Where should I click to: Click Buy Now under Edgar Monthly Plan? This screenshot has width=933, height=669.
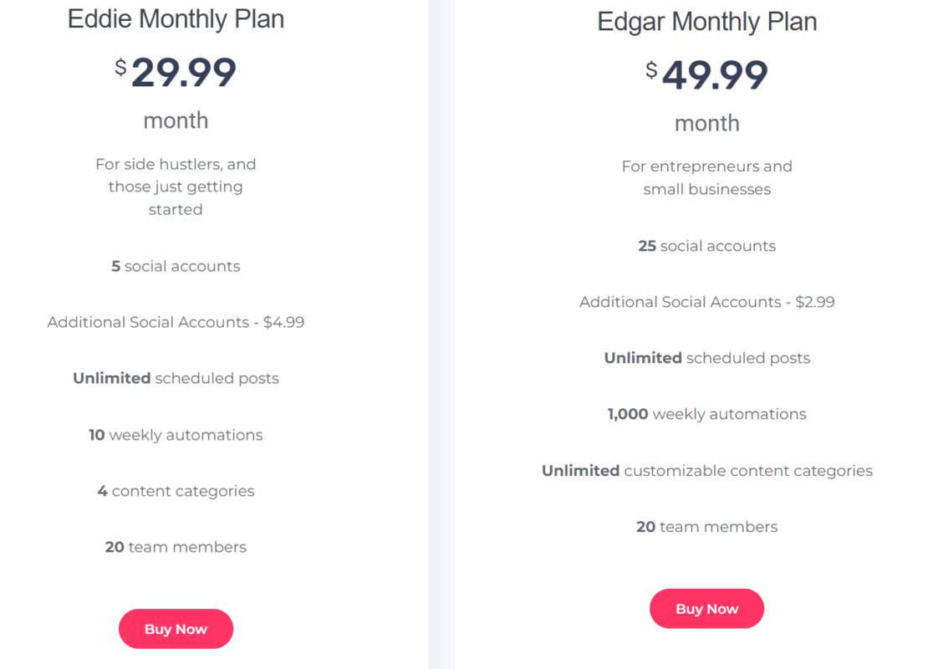[x=706, y=608]
